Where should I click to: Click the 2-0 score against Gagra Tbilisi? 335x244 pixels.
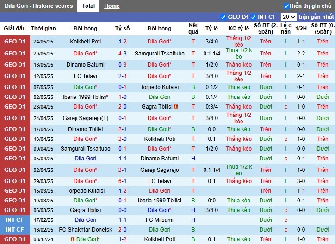click(x=123, y=106)
